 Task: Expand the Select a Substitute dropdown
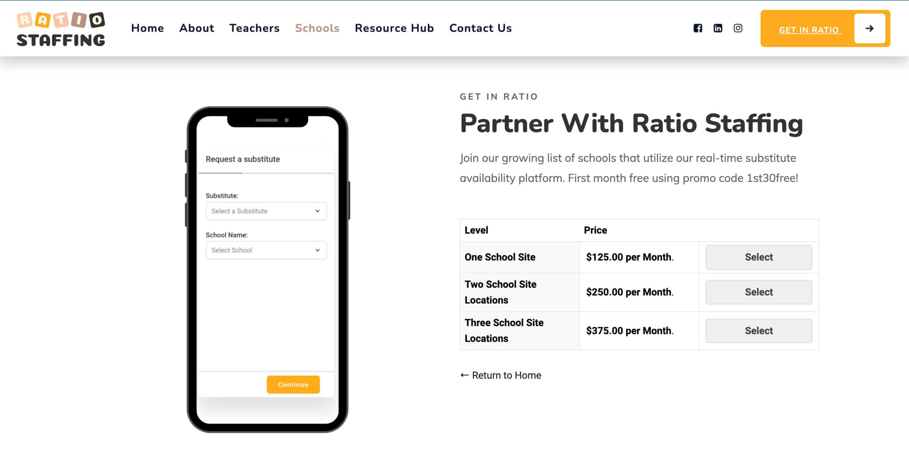(x=266, y=211)
